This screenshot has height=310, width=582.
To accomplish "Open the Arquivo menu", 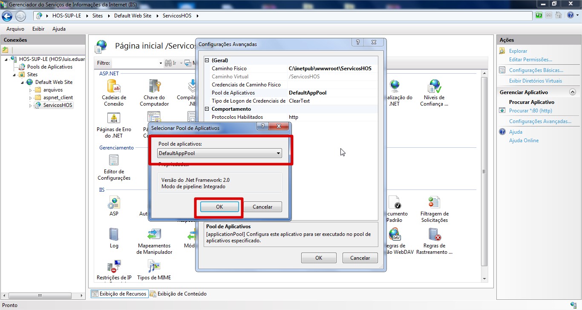I will pyautogui.click(x=15, y=29).
